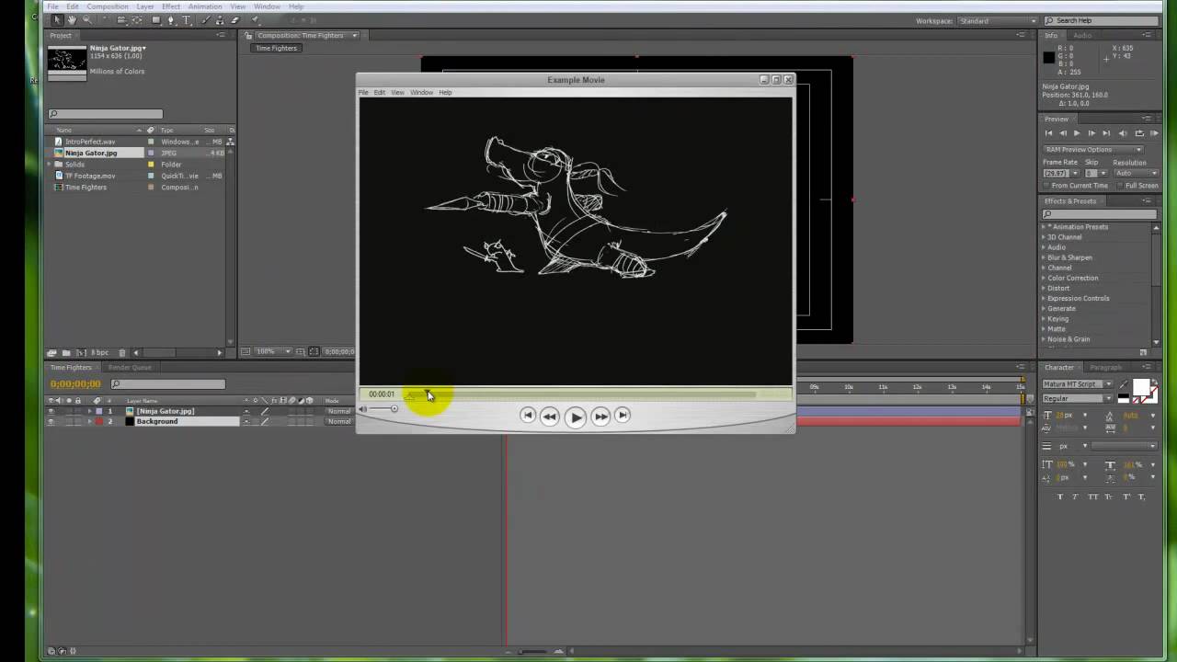
Task: Jump to last frame in Preview panel
Action: 1106,133
